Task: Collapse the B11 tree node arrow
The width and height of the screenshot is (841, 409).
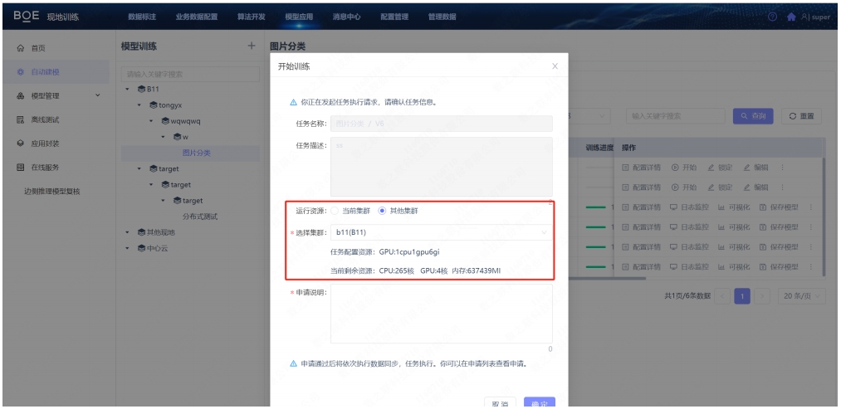Action: tap(128, 89)
